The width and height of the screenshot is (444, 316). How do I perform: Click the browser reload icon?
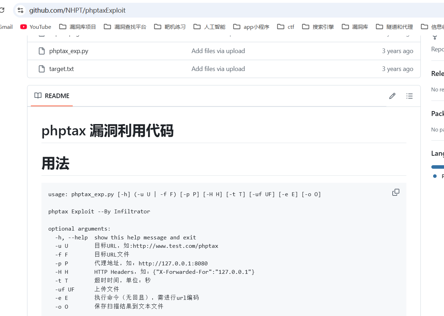(2, 10)
